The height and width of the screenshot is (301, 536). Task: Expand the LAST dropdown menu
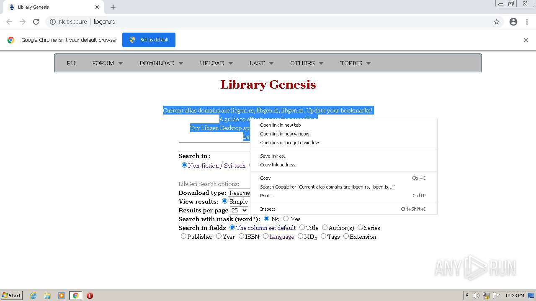coord(261,63)
